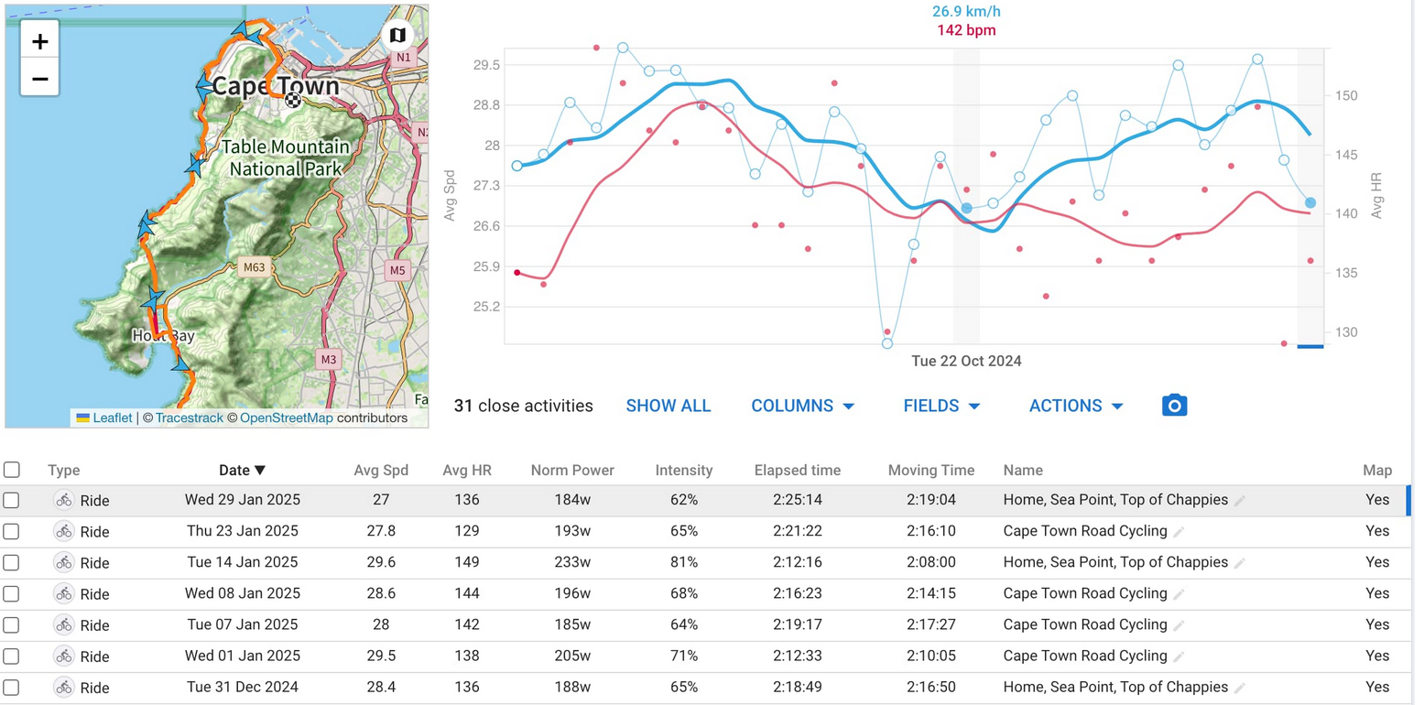Select the Tue 07 Jan 2025 ride checkbox
The width and height of the screenshot is (1424, 705).
[12, 624]
